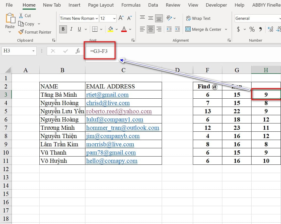This screenshot has width=281, height=224.
Task: Open the Times New Roman font dropdown
Action: click(97, 18)
